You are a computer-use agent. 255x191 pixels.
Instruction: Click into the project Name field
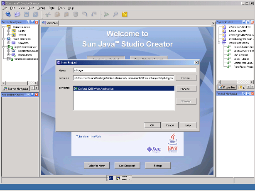135,71
